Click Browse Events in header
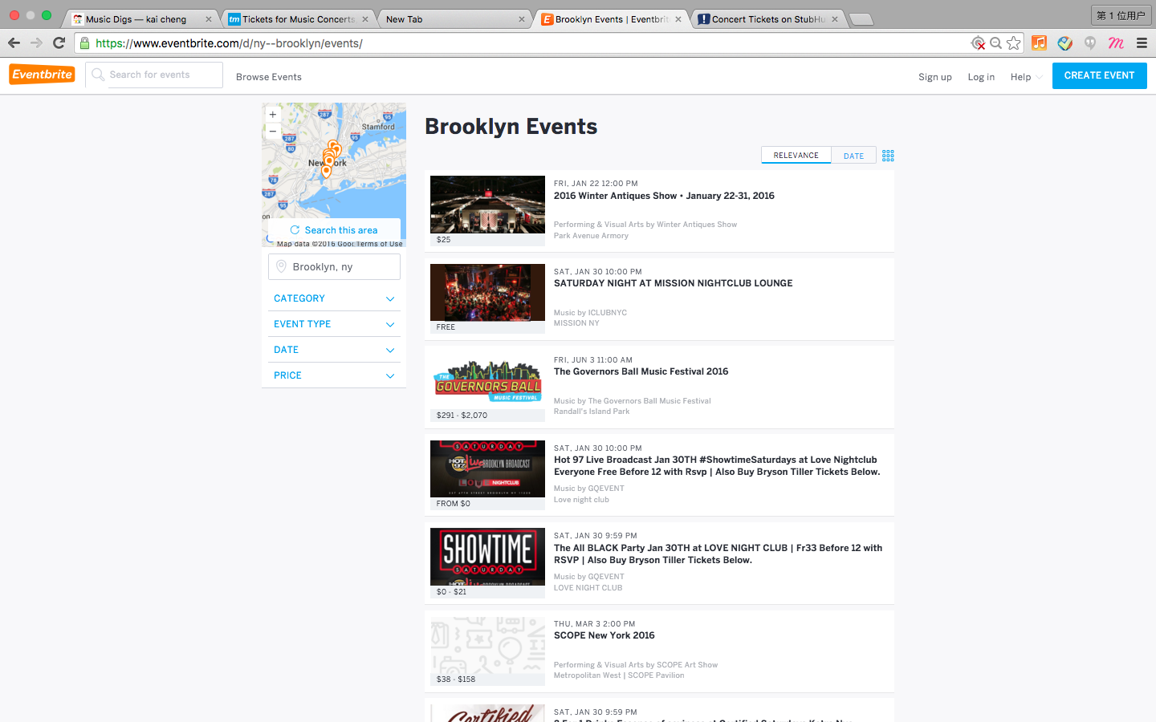This screenshot has width=1156, height=722. (269, 77)
